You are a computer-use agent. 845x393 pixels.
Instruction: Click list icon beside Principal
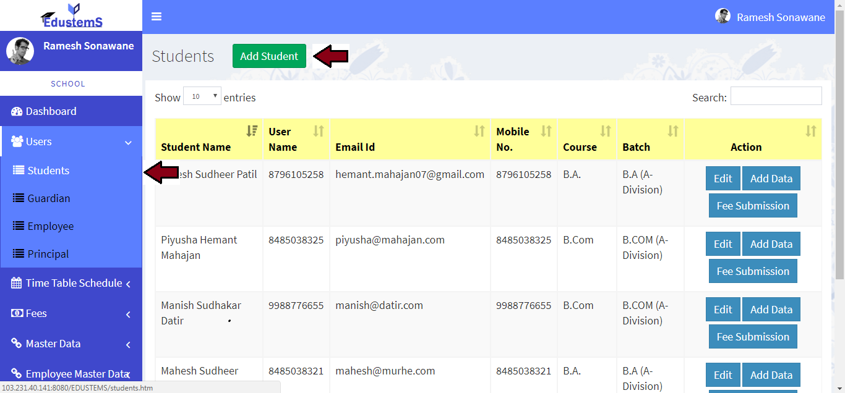(19, 254)
